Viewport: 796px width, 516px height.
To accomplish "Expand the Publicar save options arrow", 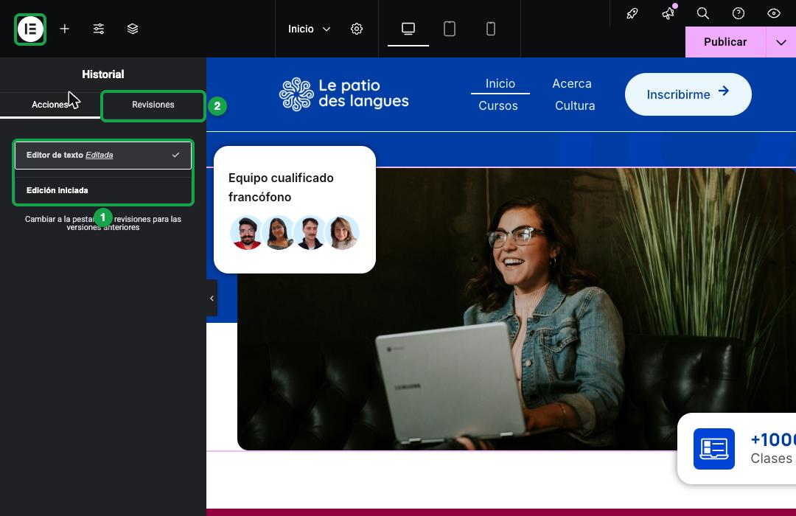I will [781, 42].
